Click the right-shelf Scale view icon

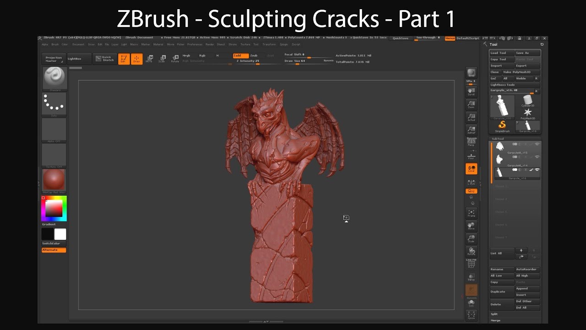[x=471, y=239]
